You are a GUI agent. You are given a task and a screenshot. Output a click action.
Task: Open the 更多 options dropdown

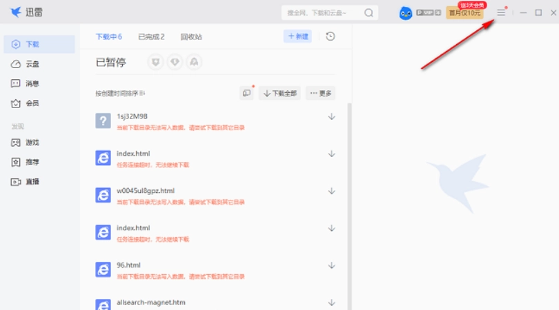(321, 93)
